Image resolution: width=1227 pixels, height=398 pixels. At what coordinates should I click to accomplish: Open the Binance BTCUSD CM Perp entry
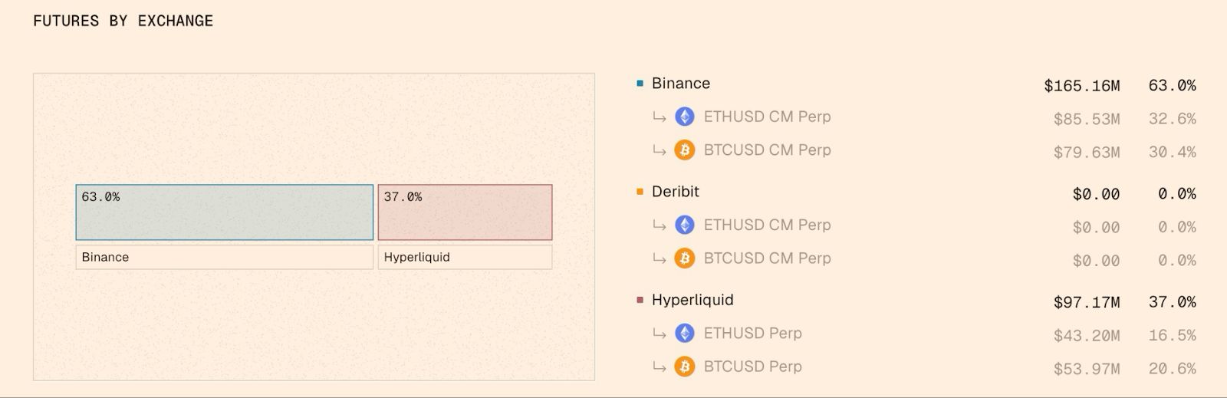click(767, 150)
